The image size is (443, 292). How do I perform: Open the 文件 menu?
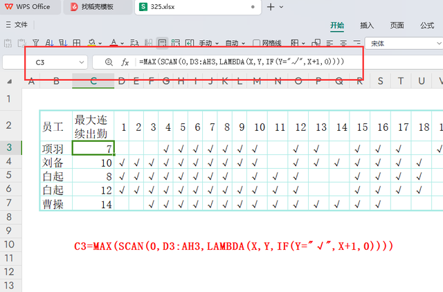tap(21, 25)
